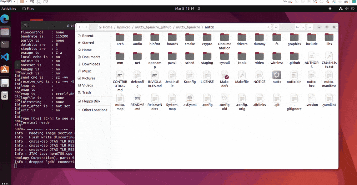Click the search icon in Files header
357x185 pixels.
click(x=276, y=27)
